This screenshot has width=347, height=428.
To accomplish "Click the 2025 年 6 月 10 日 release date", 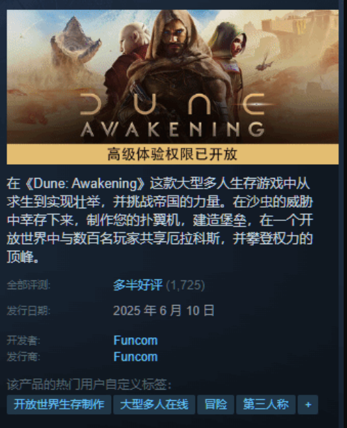I will (164, 311).
